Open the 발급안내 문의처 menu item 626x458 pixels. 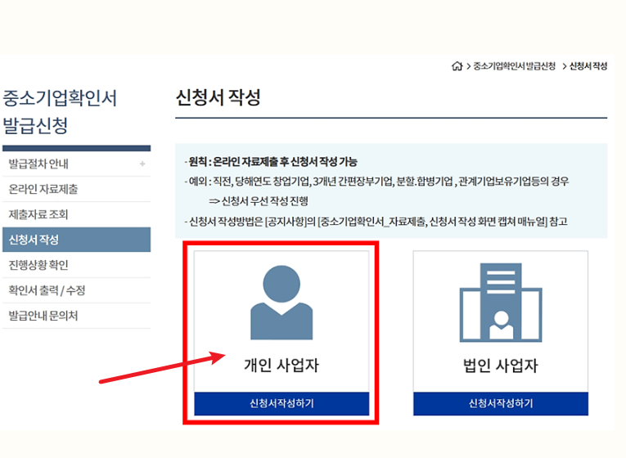76,316
